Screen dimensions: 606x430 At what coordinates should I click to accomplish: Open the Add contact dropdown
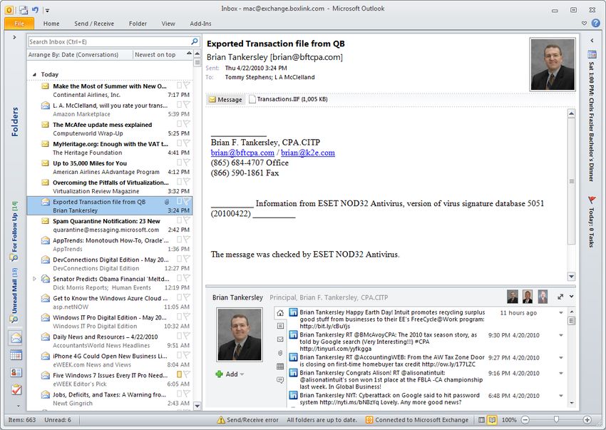[x=242, y=374]
